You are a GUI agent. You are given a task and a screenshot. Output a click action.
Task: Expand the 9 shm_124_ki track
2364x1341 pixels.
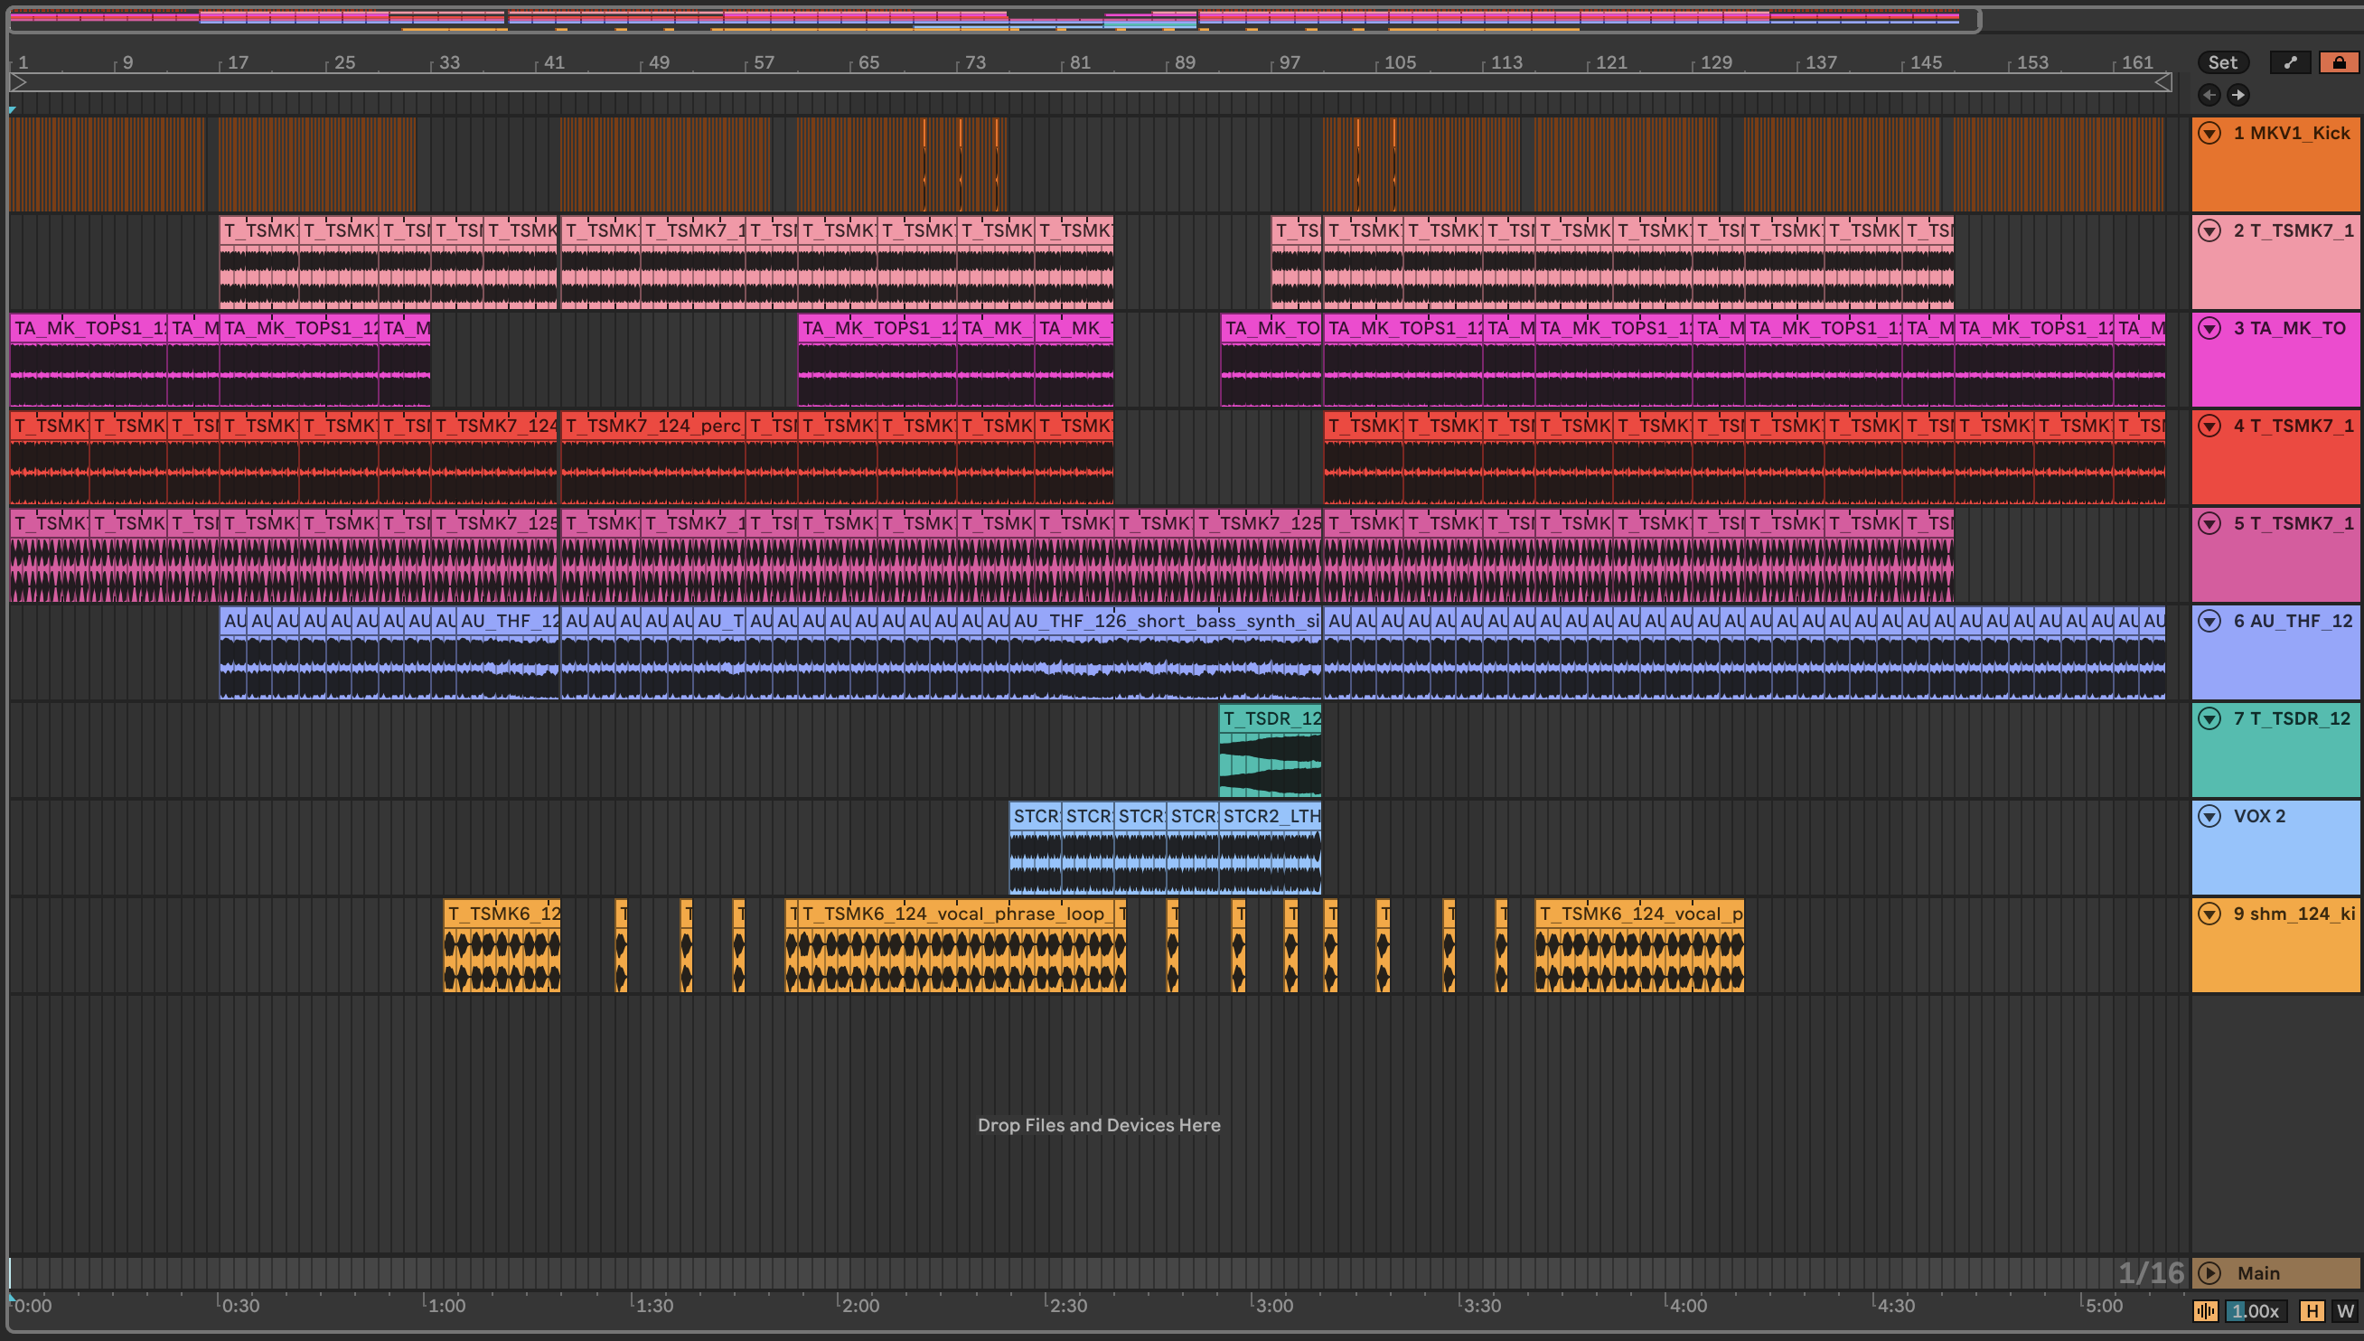(2209, 914)
